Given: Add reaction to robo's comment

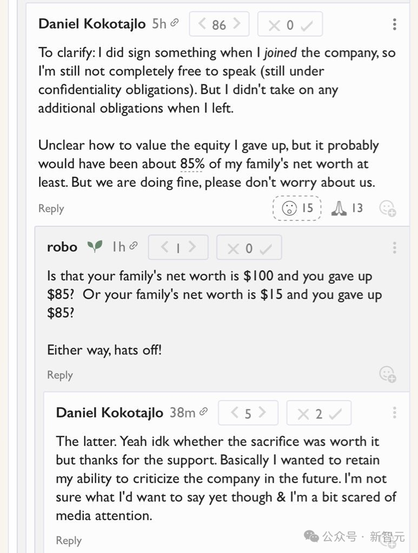Looking at the screenshot, I should coord(387,374).
